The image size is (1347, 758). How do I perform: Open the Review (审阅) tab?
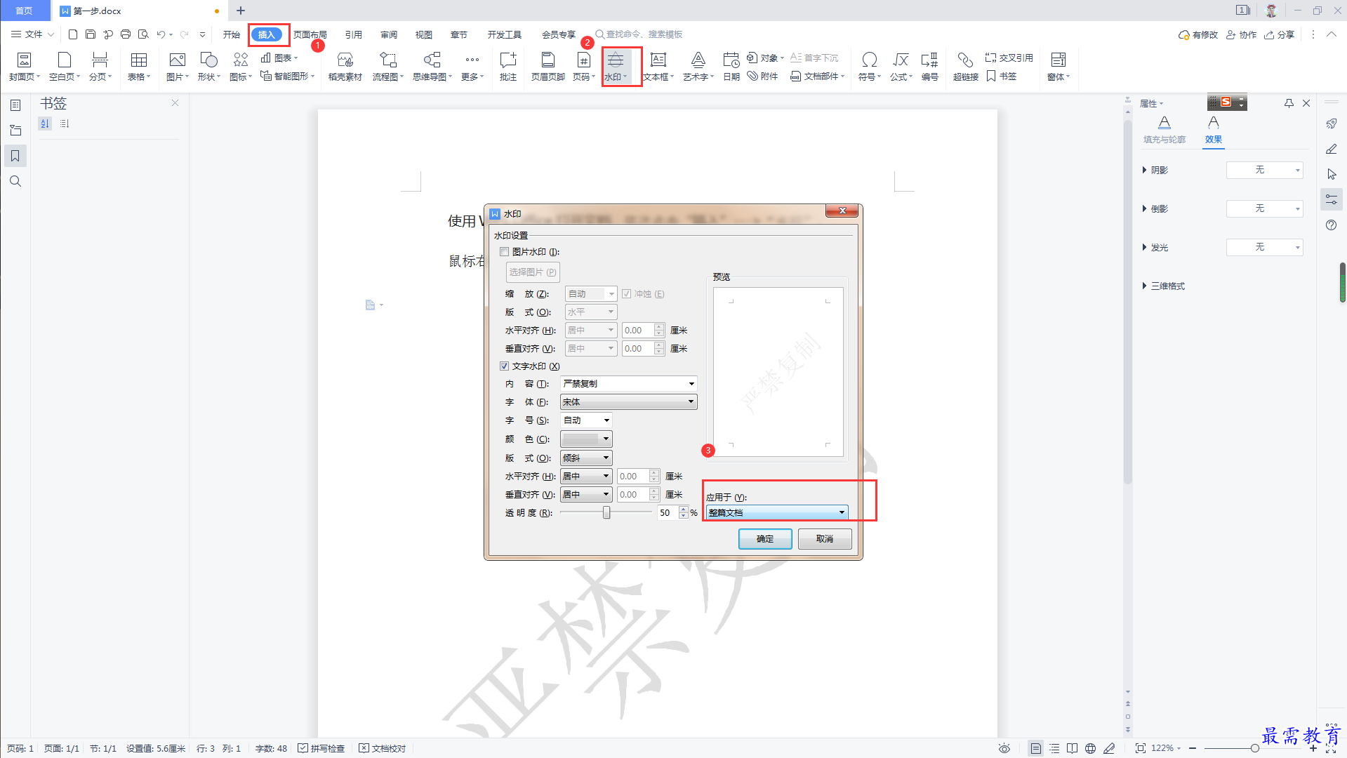click(389, 34)
